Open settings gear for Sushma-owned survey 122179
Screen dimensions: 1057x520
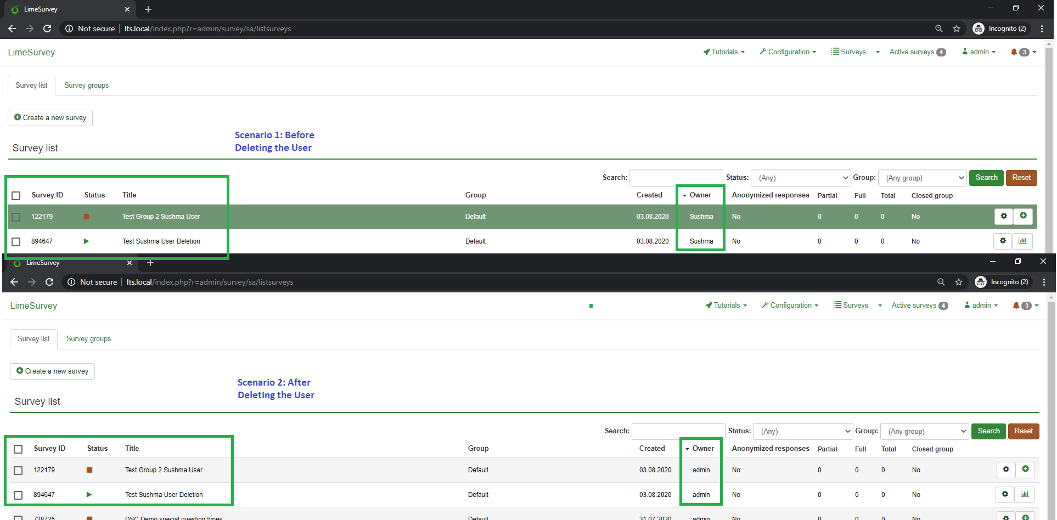(1003, 216)
